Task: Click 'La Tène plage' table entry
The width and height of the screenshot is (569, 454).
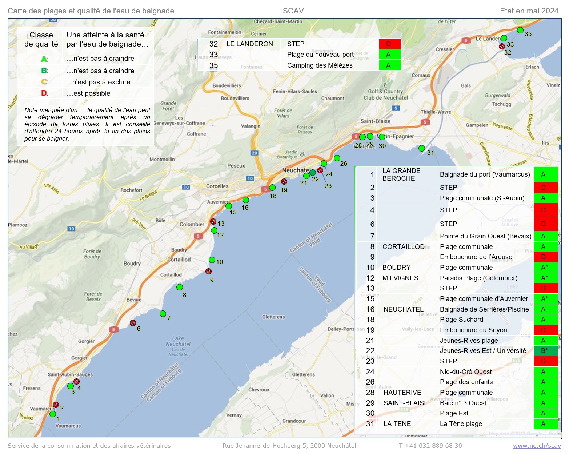Action: click(x=461, y=424)
